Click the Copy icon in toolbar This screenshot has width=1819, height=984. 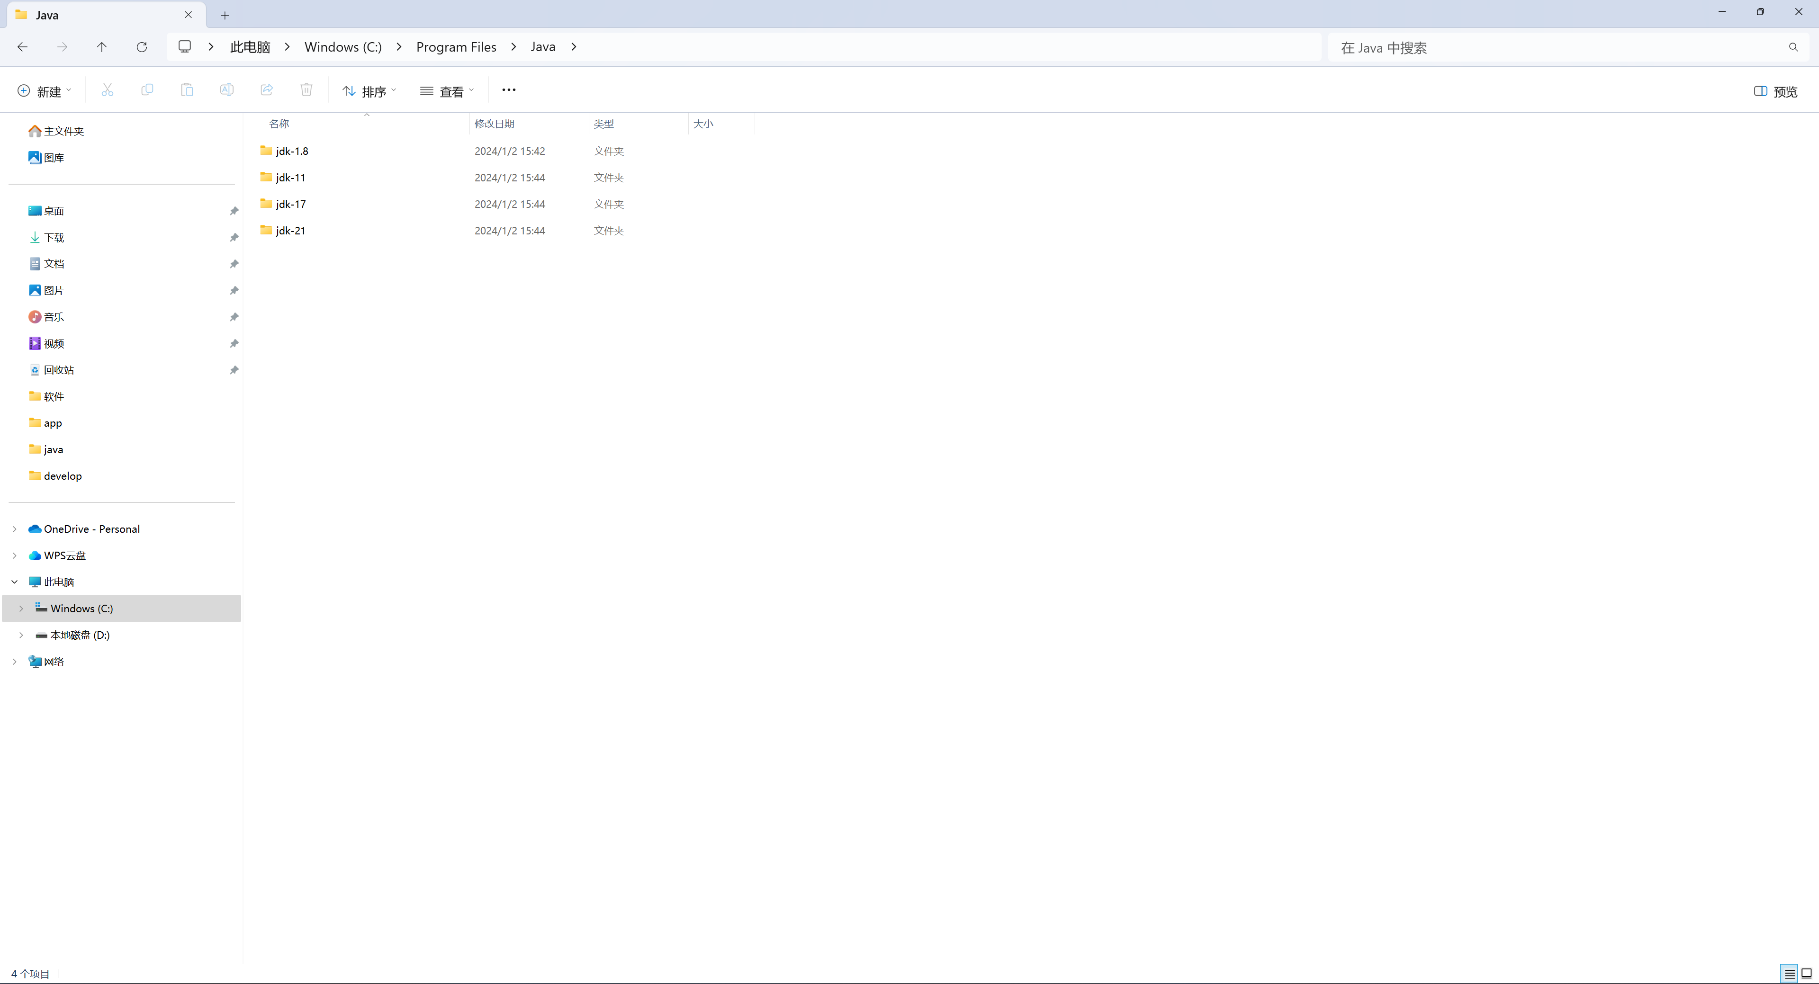pos(147,89)
